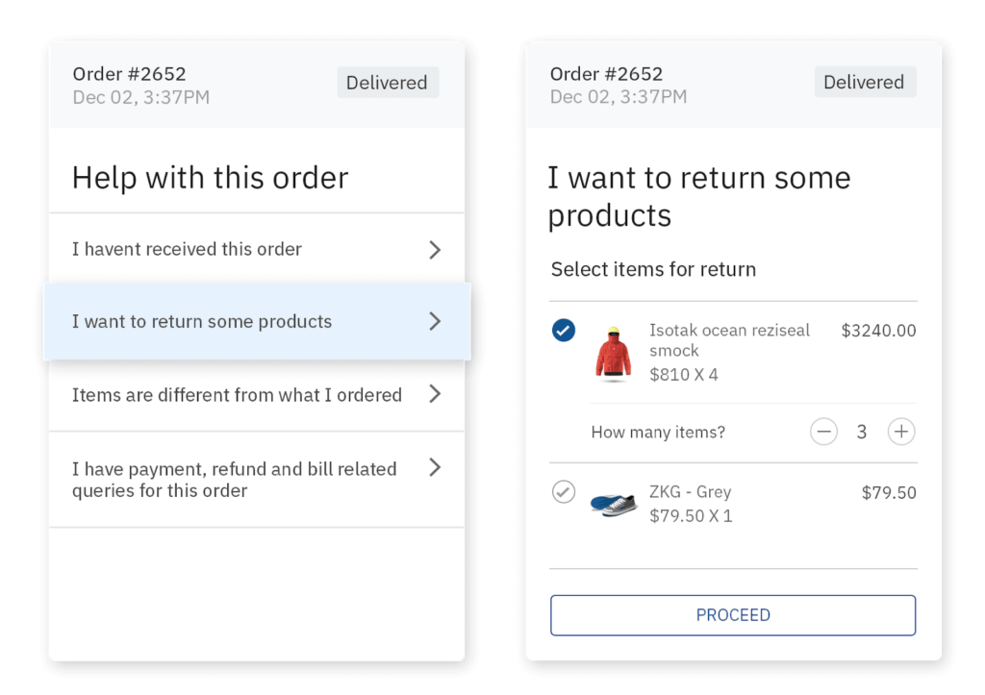Viewport: 985px width, 695px height.
Task: Click the minus icon to decrease item quantity
Action: 824,432
